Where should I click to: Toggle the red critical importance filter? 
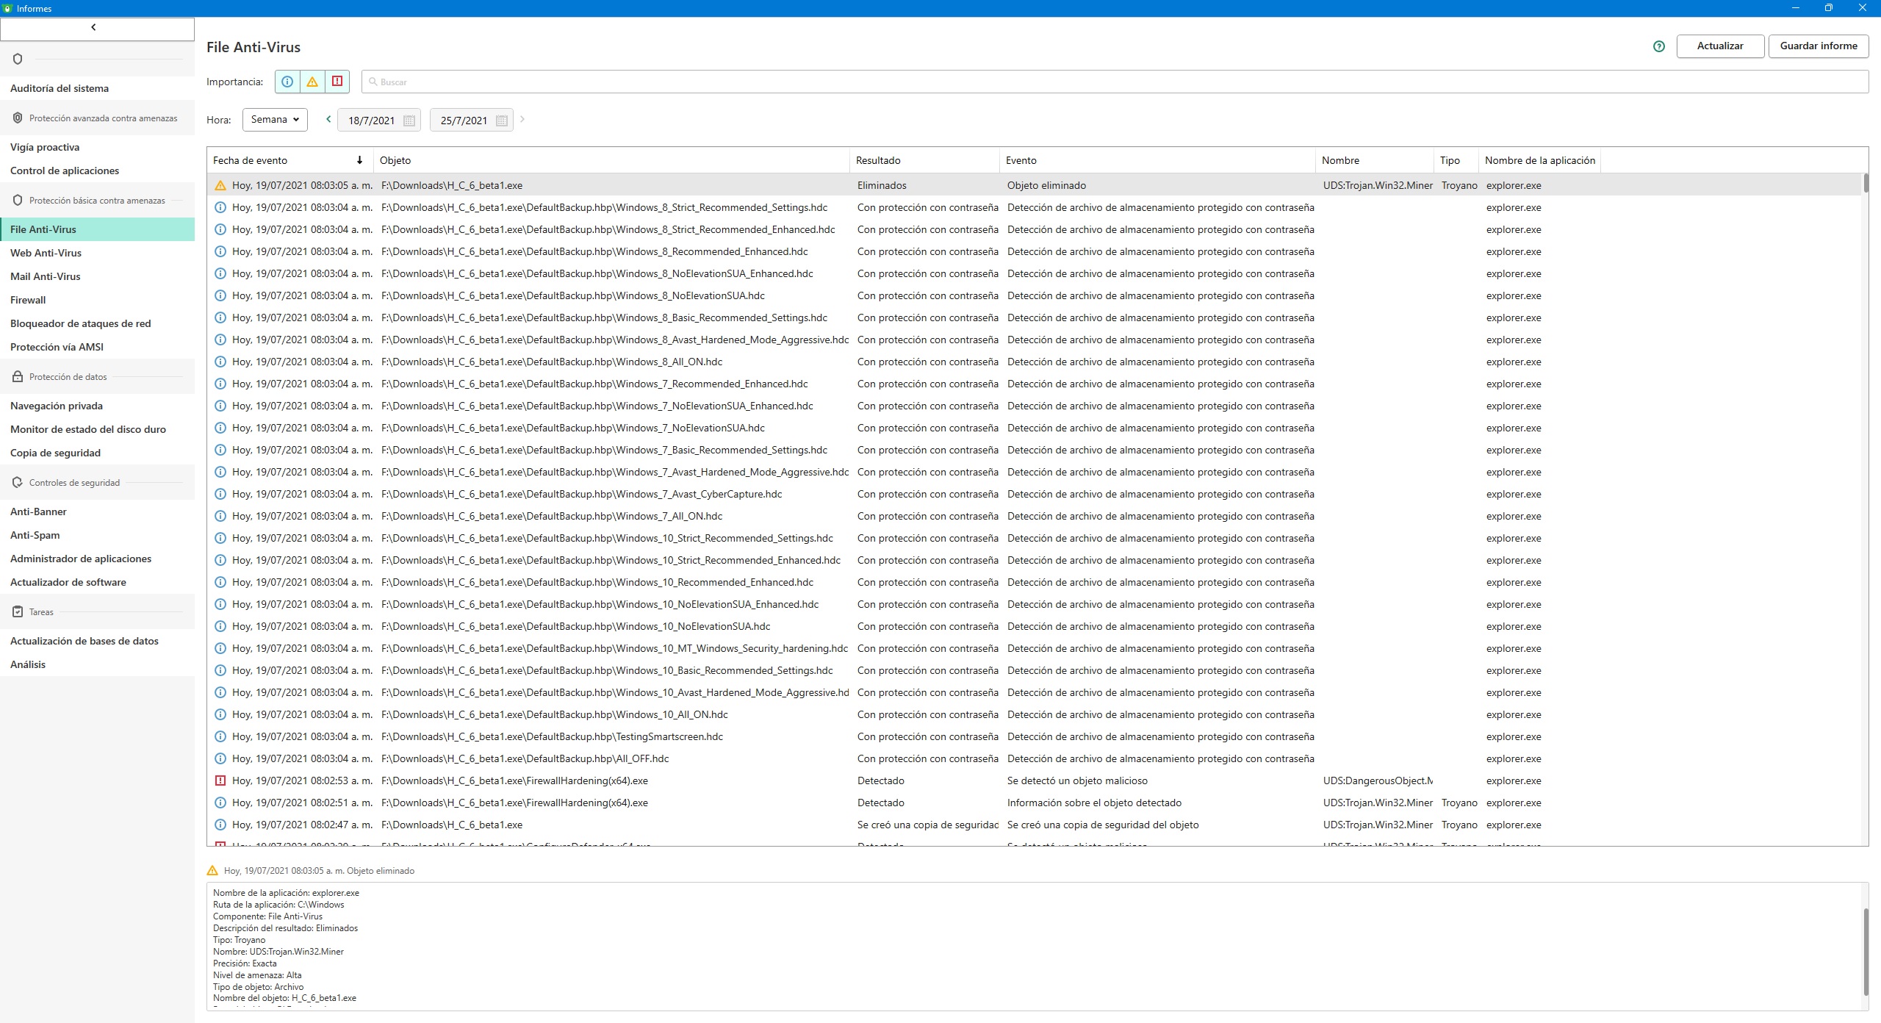tap(337, 82)
